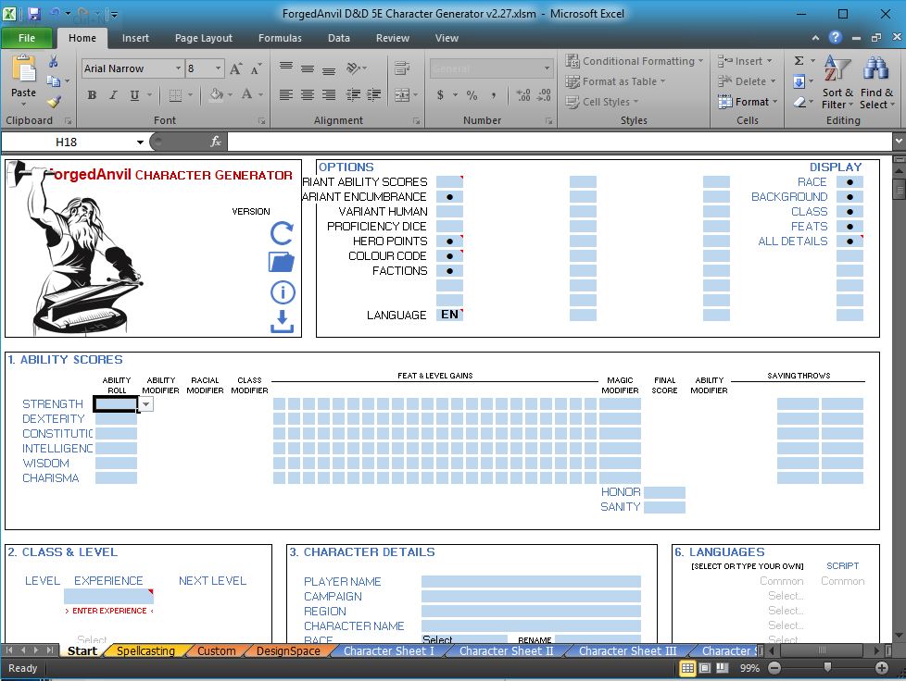Toggle the Race display option
Screen dimensions: 906x681
(849, 182)
